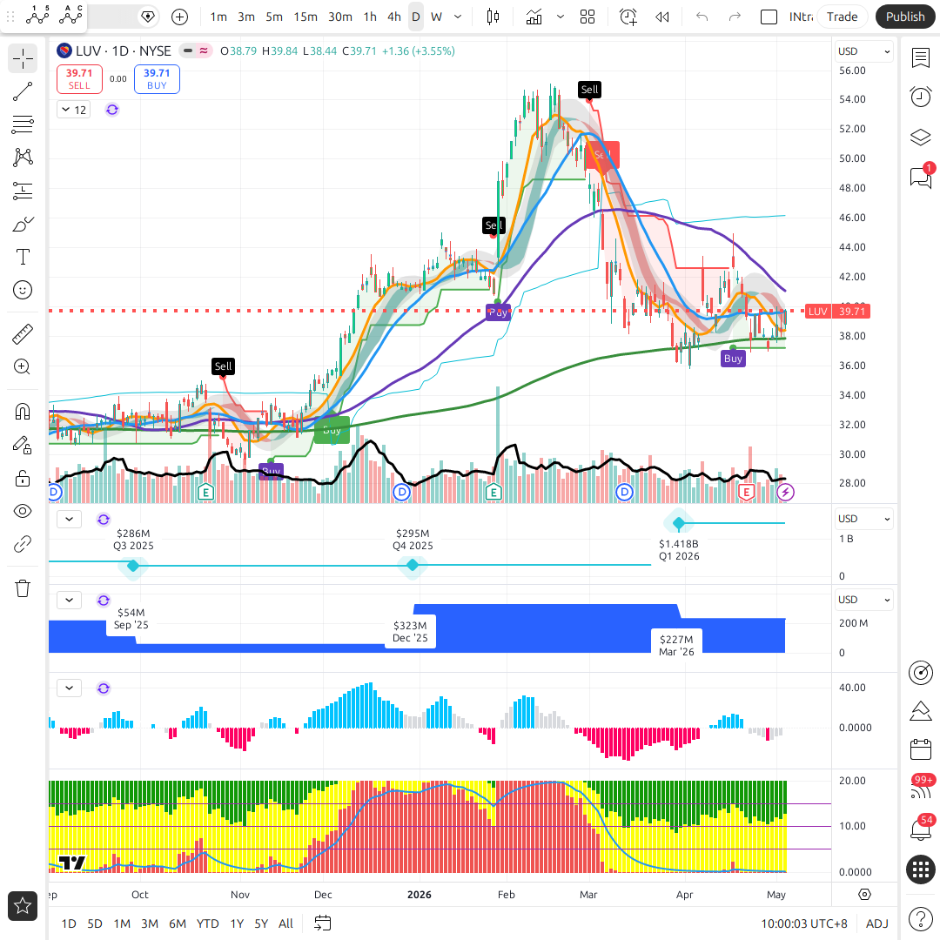Select the brush drawing tool
940x940 pixels.
23,225
